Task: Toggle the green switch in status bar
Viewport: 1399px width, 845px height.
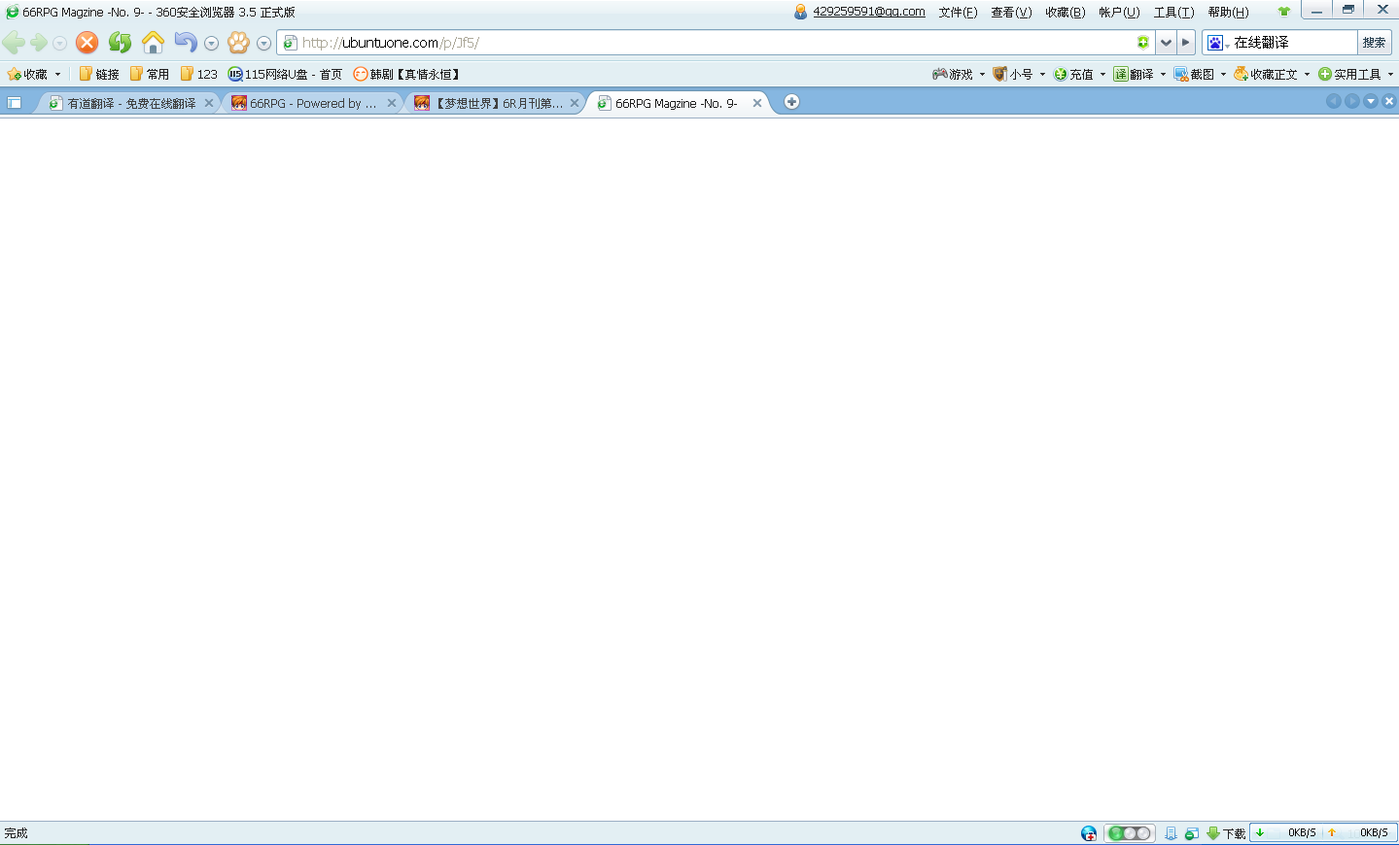Action: pos(1130,833)
